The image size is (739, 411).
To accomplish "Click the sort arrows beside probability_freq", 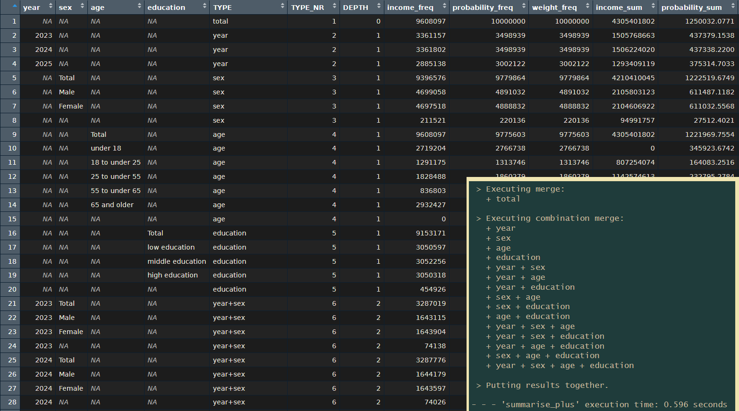I will point(525,7).
